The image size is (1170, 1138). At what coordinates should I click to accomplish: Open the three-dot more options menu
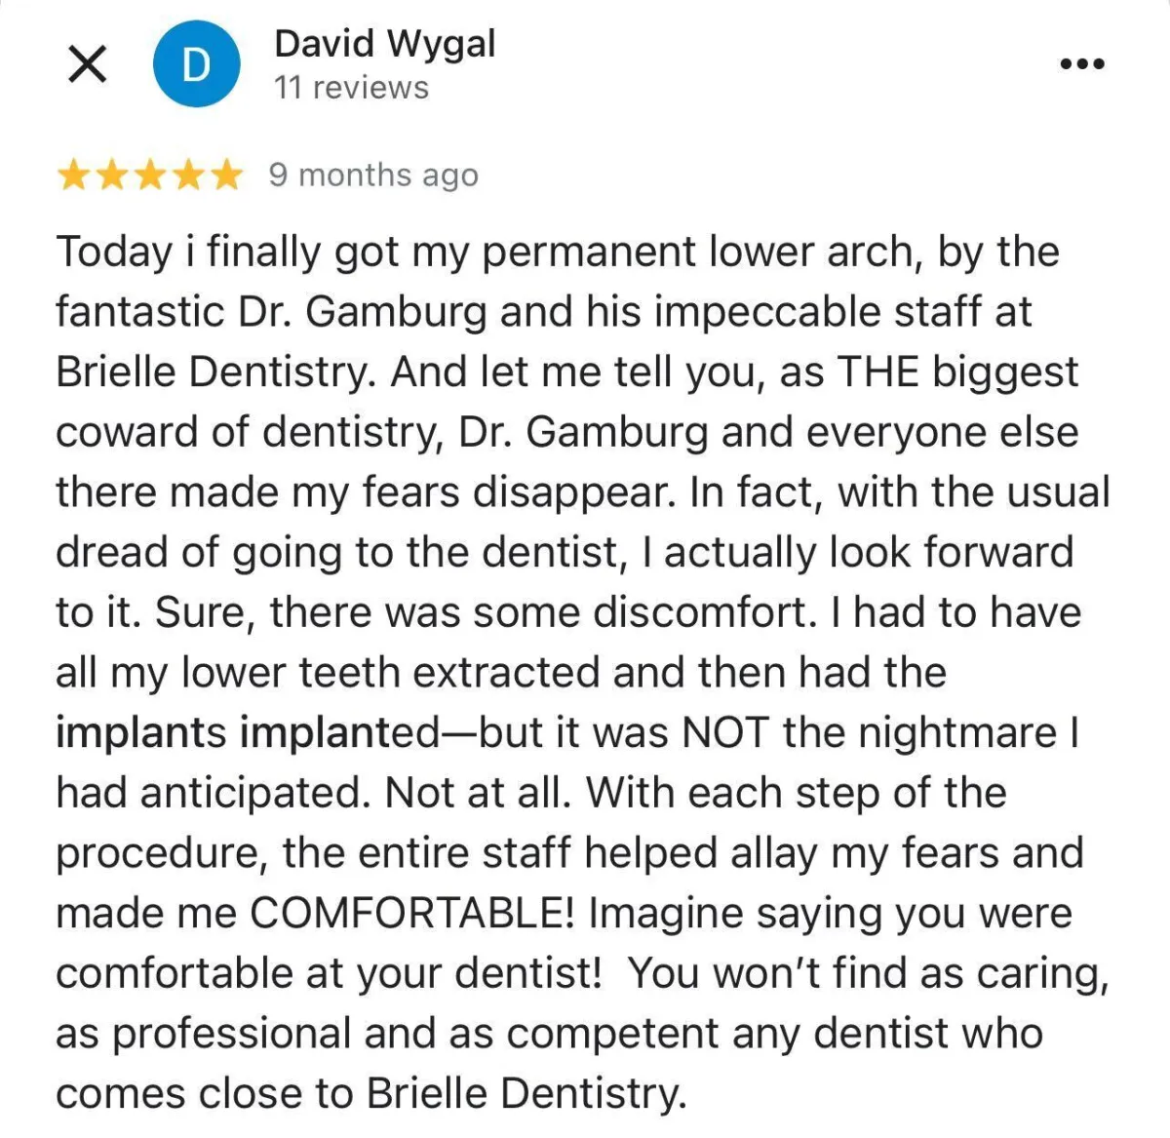(1082, 64)
